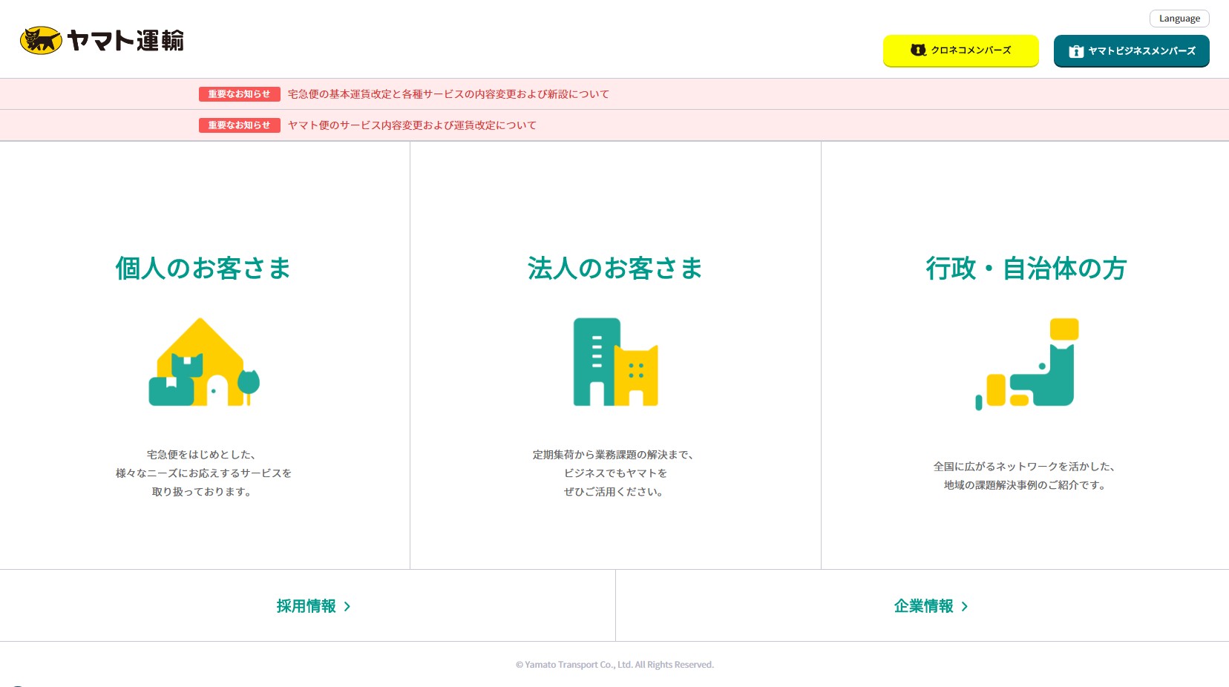Select 行政・自治体の方 heading
The height and width of the screenshot is (687, 1229).
click(x=1026, y=269)
